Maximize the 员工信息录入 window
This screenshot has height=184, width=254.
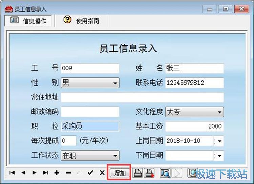click(x=225, y=9)
